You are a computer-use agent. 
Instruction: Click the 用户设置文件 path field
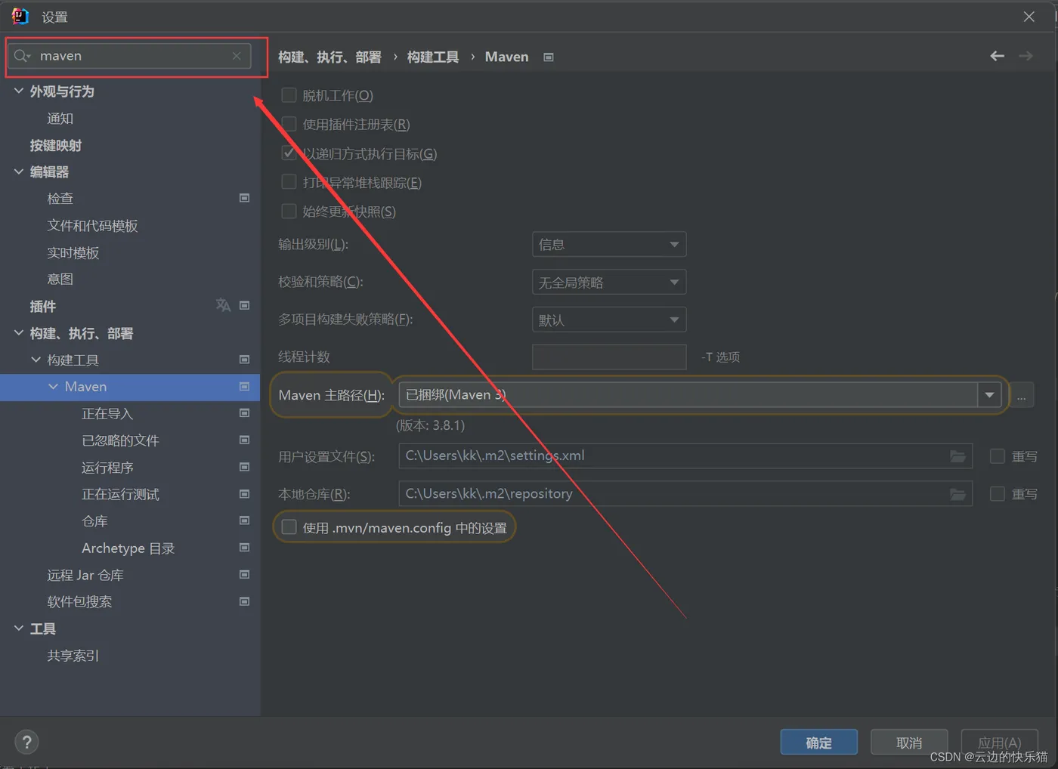point(685,456)
